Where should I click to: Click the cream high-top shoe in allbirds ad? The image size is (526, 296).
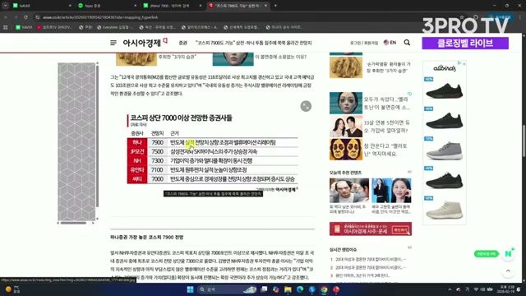pyautogui.click(x=445, y=210)
